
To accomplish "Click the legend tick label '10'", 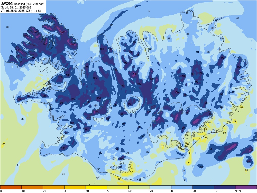I will (23, 191).
